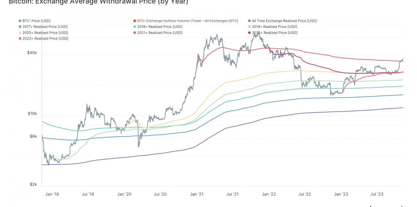Click the $40k y-axis label

pos(32,53)
